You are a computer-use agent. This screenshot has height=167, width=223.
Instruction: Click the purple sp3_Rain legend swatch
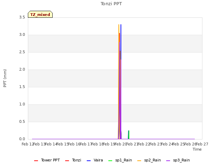pyautogui.click(x=168, y=161)
